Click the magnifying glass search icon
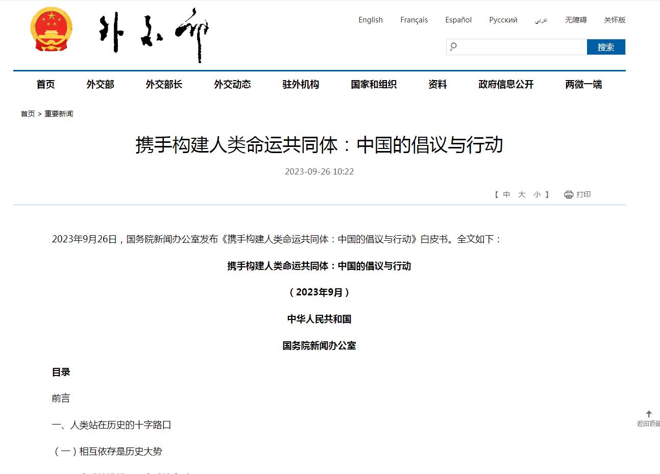The image size is (660, 474). pyautogui.click(x=453, y=47)
